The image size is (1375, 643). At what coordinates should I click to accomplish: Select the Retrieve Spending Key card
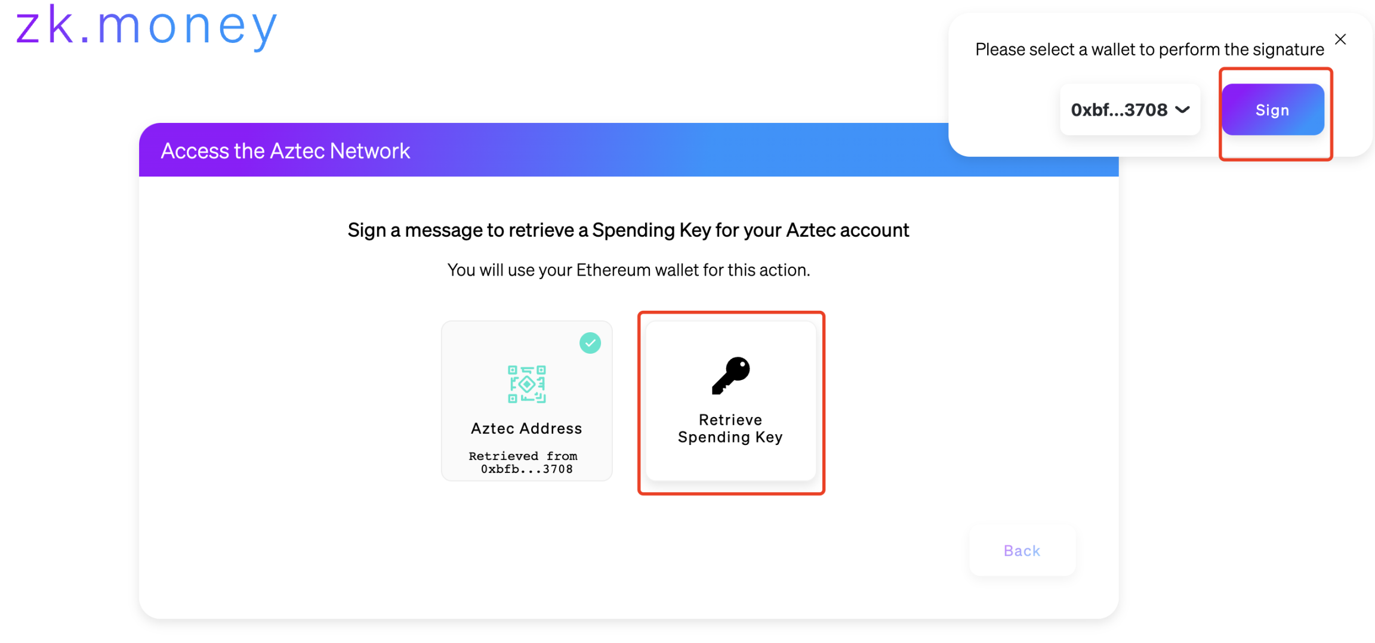point(730,401)
